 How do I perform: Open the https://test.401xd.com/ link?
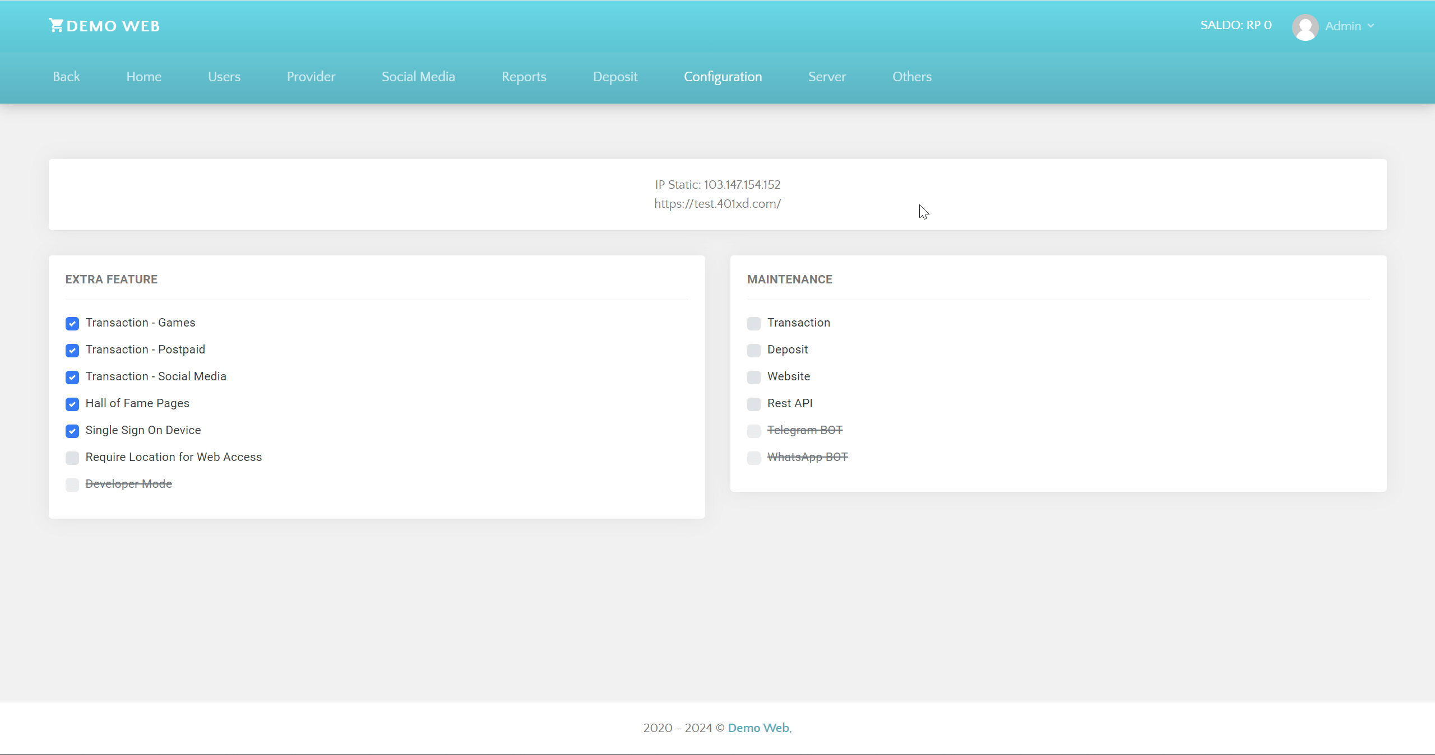coord(717,203)
